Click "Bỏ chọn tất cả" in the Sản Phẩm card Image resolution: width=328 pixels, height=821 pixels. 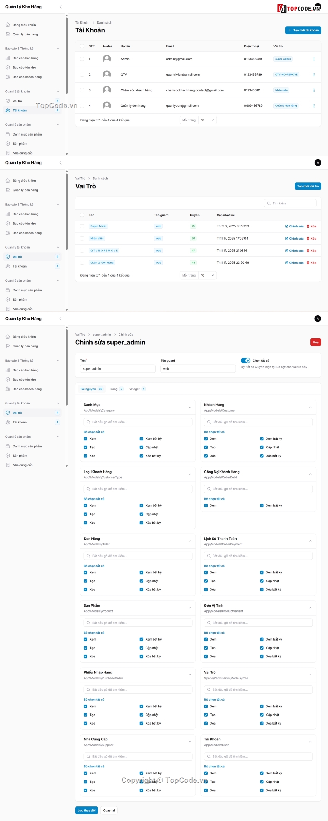[94, 633]
